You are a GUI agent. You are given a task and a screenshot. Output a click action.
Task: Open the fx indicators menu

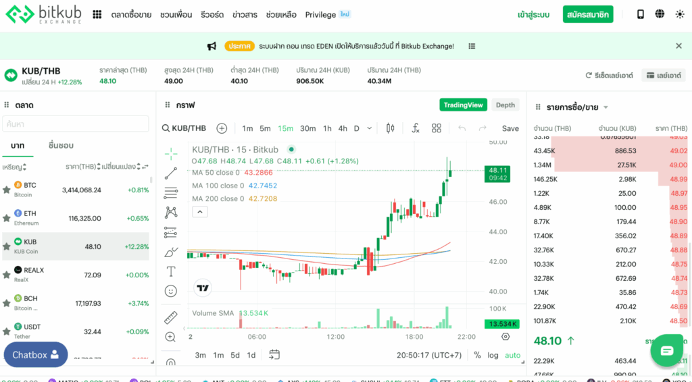pyautogui.click(x=416, y=128)
